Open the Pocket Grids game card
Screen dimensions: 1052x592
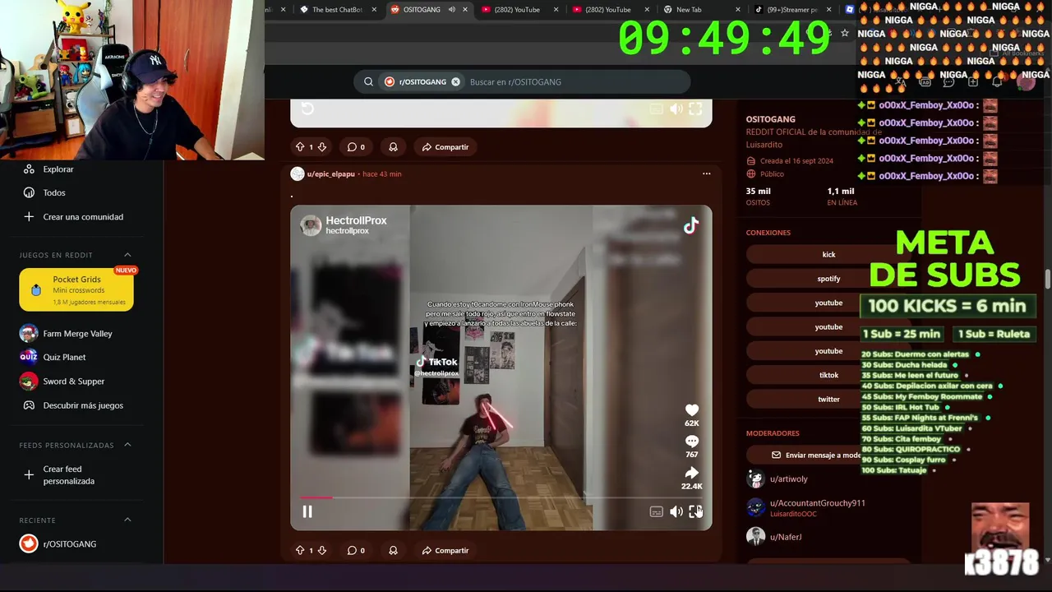[x=76, y=289]
